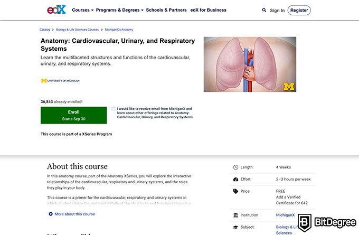359x235 pixels.
Task: Open the MichiganX institution link
Action: point(285,215)
